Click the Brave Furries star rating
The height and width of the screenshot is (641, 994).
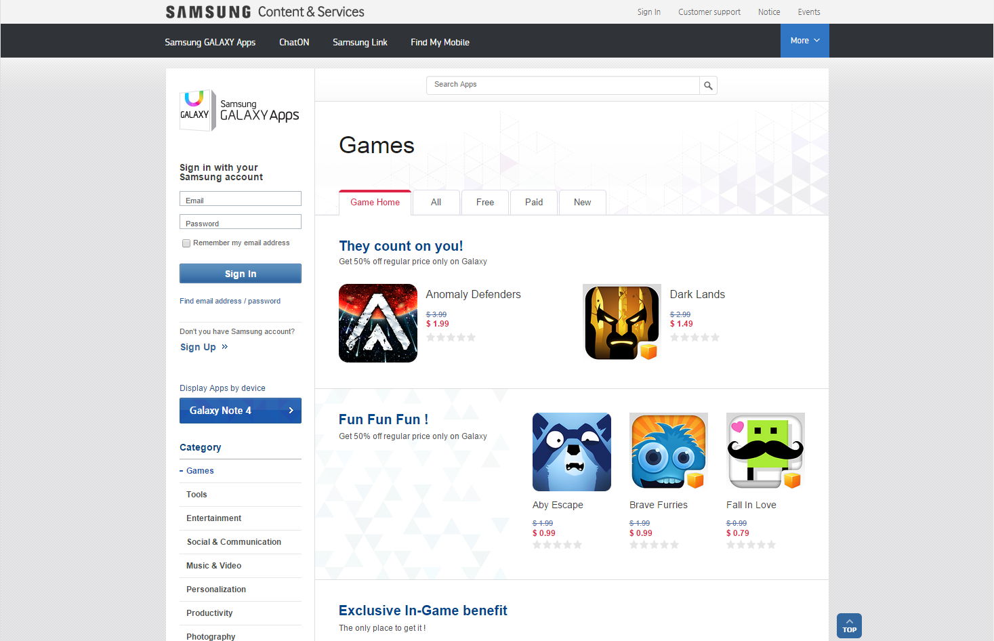pos(654,545)
